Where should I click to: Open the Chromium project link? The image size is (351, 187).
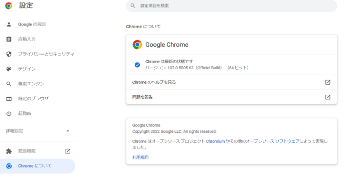tap(215, 141)
